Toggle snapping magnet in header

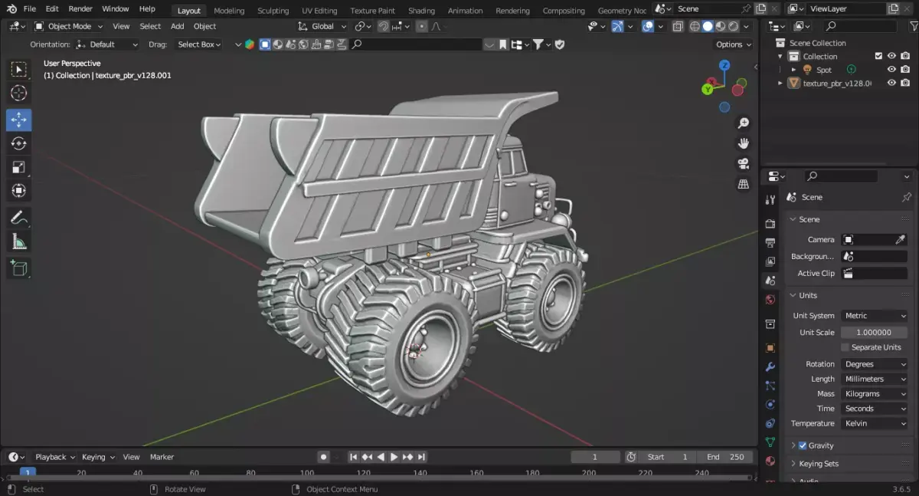383,26
